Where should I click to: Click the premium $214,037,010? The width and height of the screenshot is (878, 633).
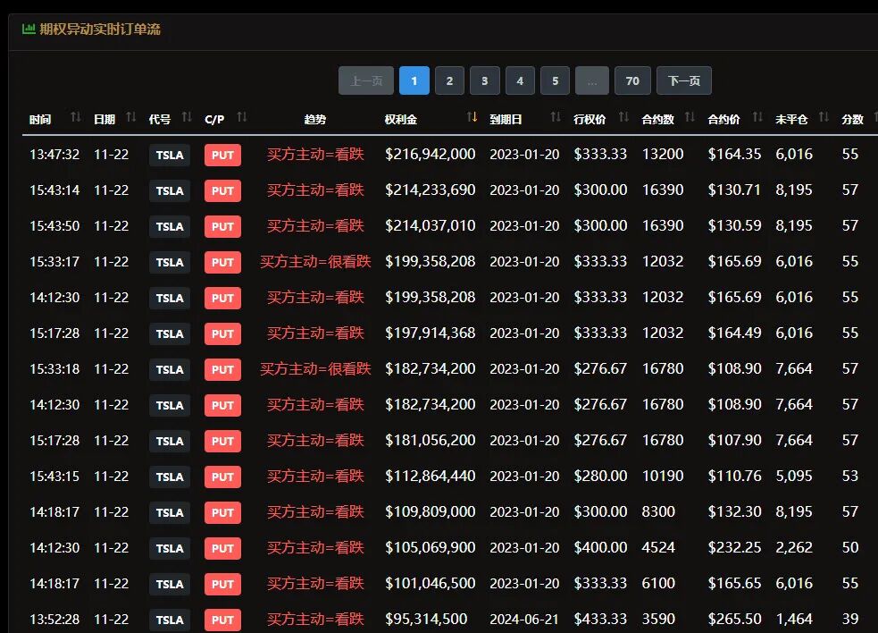[430, 226]
